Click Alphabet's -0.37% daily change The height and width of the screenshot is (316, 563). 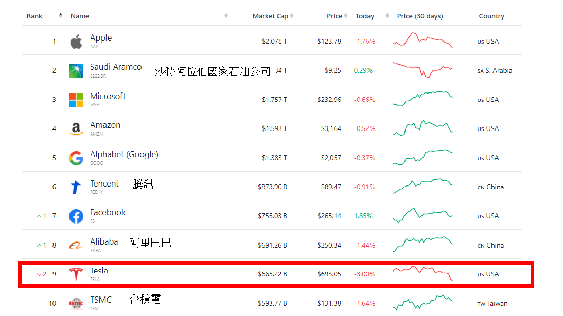coord(364,158)
